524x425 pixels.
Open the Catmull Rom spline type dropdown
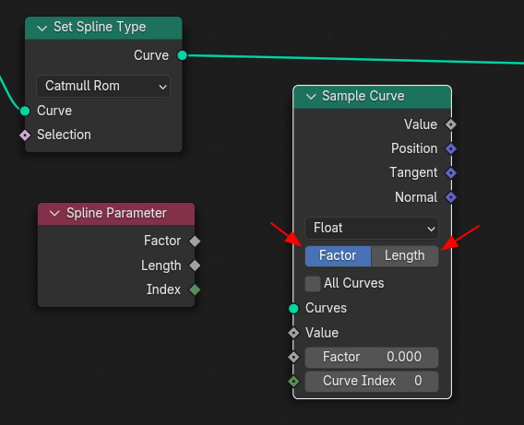pos(103,86)
